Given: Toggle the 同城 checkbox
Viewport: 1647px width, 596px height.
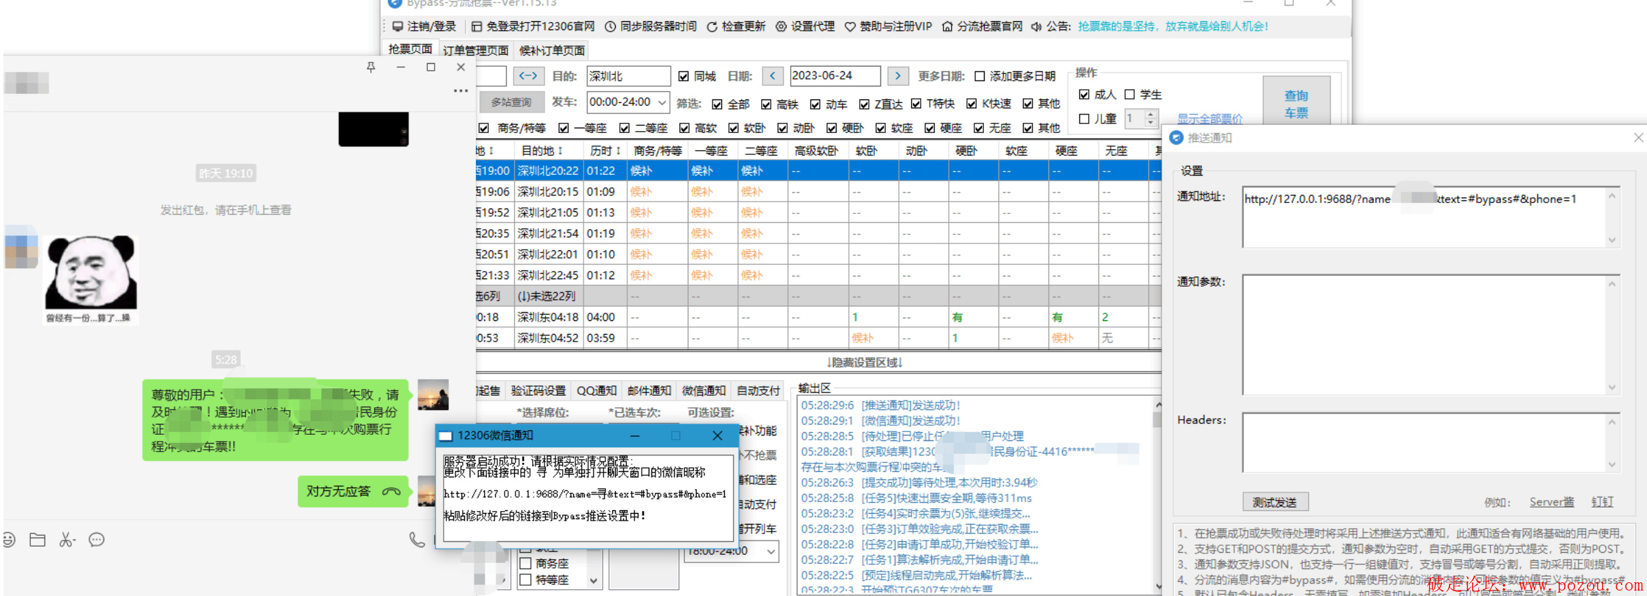Looking at the screenshot, I should pyautogui.click(x=684, y=76).
